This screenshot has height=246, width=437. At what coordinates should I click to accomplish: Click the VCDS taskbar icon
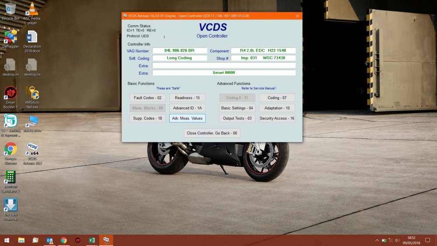[106, 240]
